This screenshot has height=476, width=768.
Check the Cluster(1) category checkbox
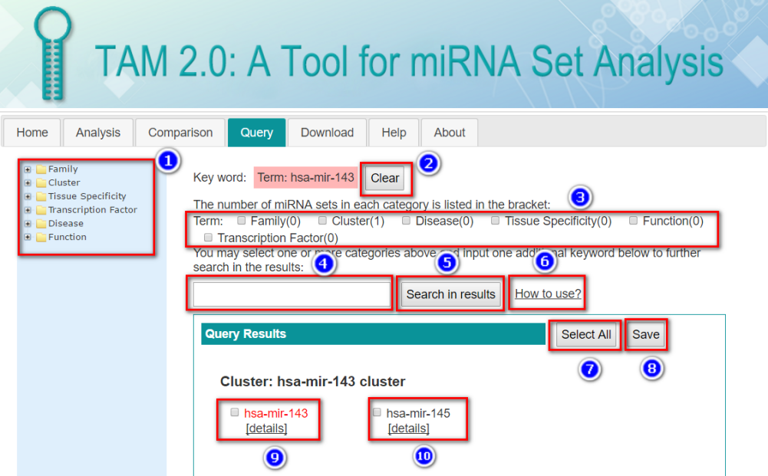[x=322, y=221]
